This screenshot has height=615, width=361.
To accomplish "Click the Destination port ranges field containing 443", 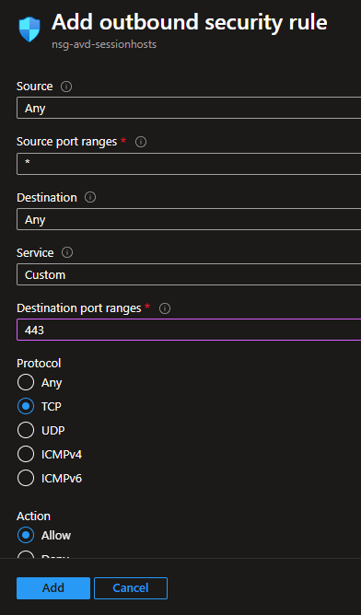I will pos(189,330).
